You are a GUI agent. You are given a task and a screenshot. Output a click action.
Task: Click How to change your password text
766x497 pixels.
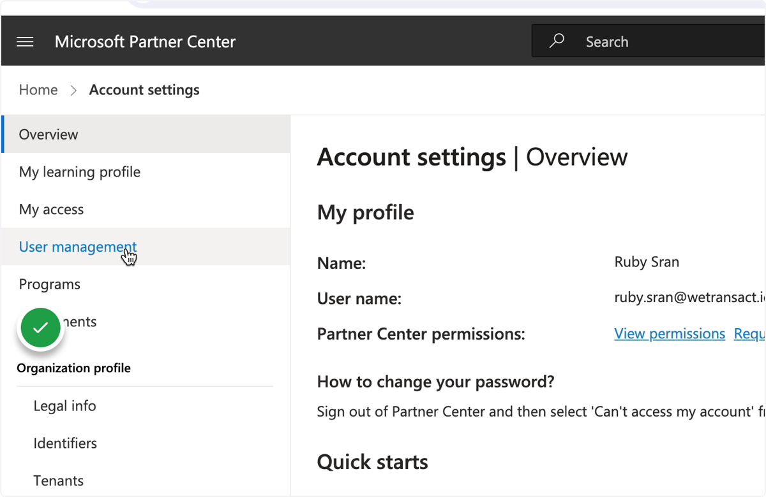pos(436,382)
